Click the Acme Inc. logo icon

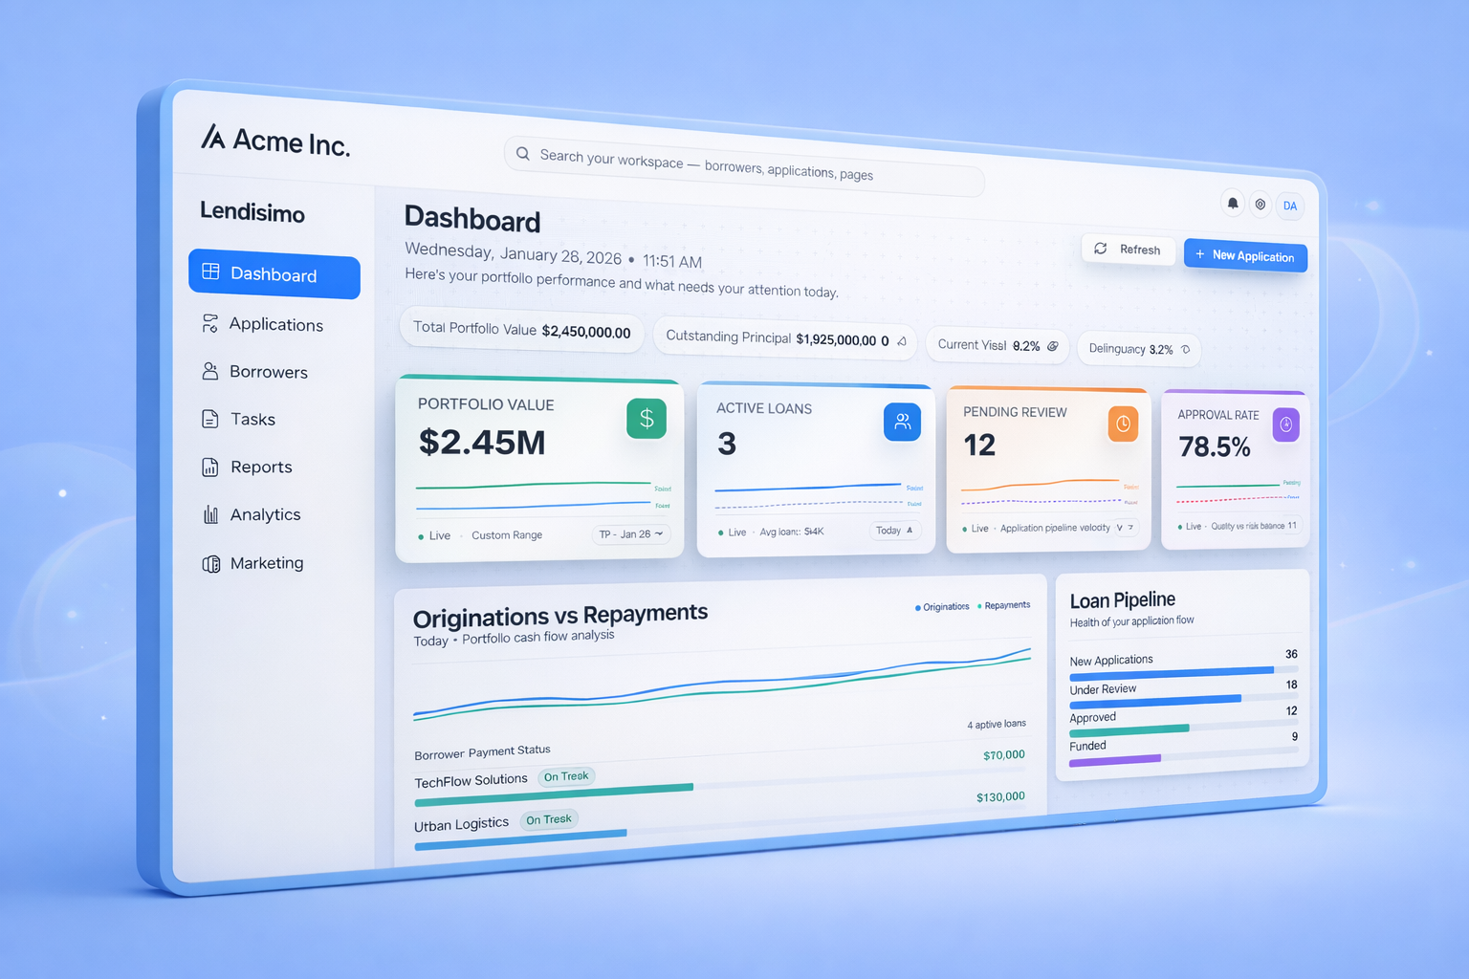point(212,137)
